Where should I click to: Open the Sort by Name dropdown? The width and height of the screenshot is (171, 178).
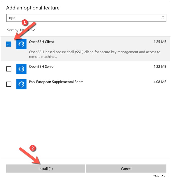point(21,30)
